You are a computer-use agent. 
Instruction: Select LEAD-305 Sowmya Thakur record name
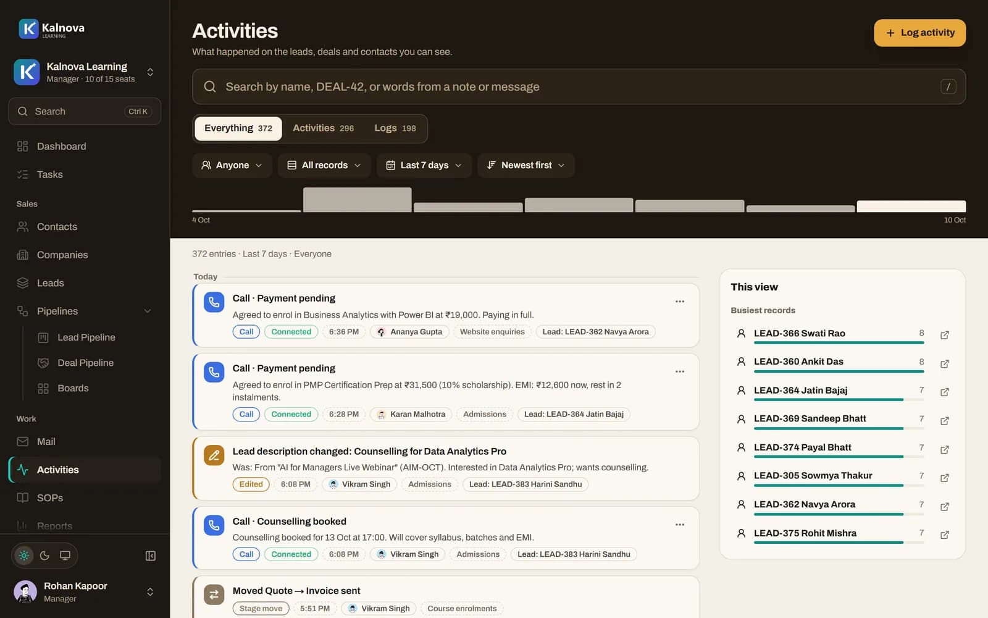(x=813, y=476)
